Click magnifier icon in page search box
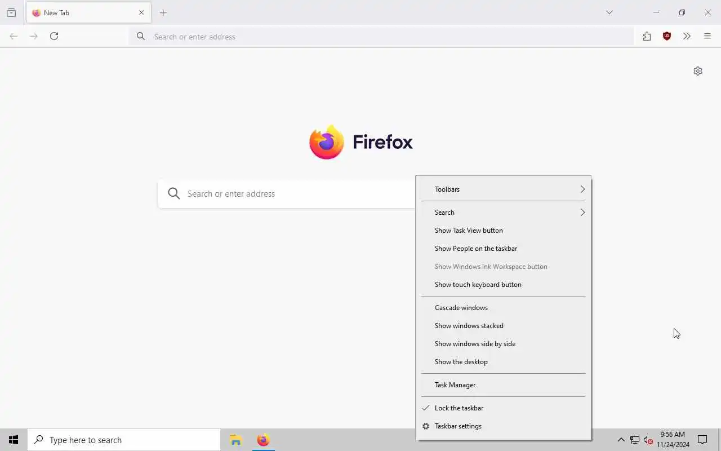Viewport: 721px width, 451px height. coord(174,194)
